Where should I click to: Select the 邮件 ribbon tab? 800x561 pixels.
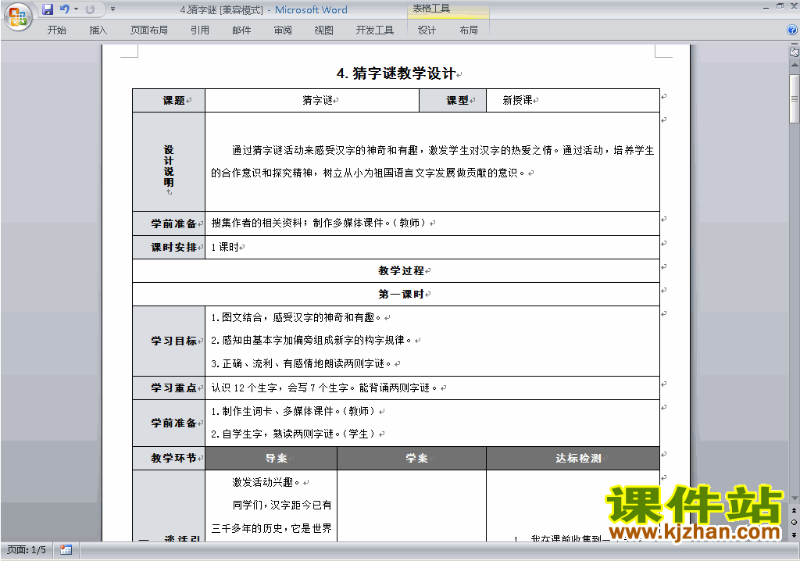point(241,30)
